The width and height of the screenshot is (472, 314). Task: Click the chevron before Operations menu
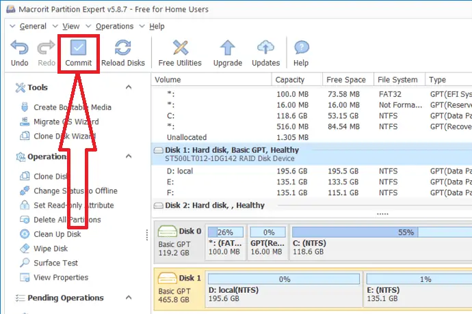(x=88, y=26)
